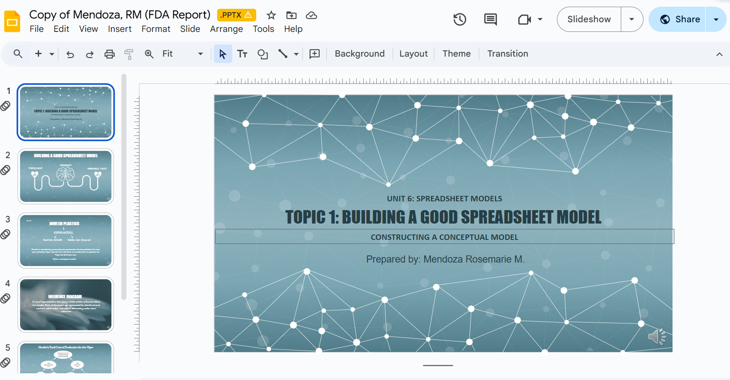
Task: Select slide 5 thumbnail
Action: (66, 358)
